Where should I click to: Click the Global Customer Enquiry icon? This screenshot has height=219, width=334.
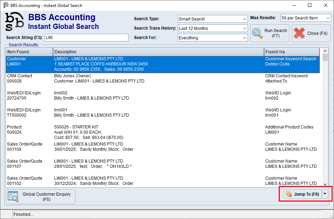click(x=14, y=197)
